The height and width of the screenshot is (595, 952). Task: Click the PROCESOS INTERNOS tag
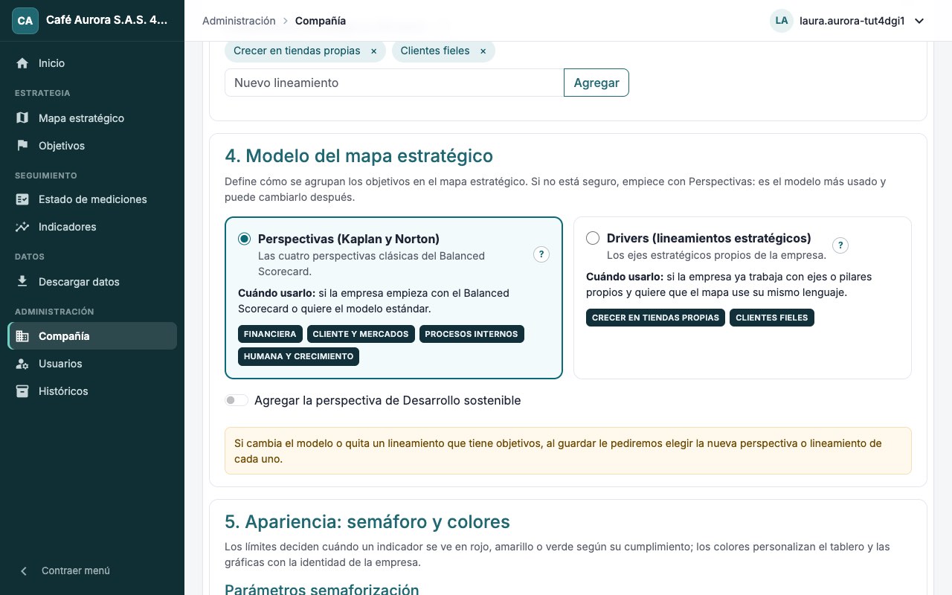click(472, 334)
